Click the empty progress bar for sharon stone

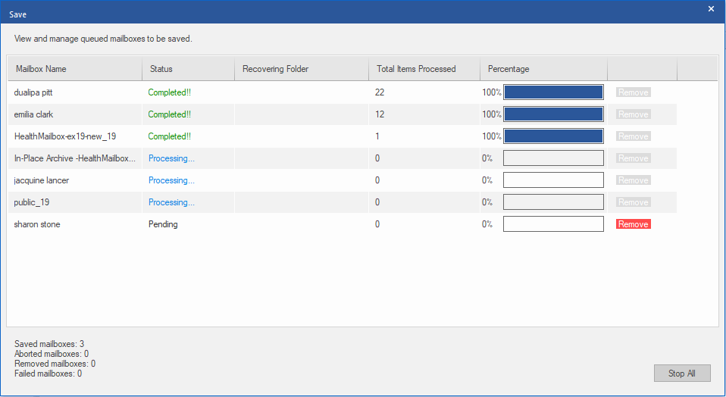553,224
